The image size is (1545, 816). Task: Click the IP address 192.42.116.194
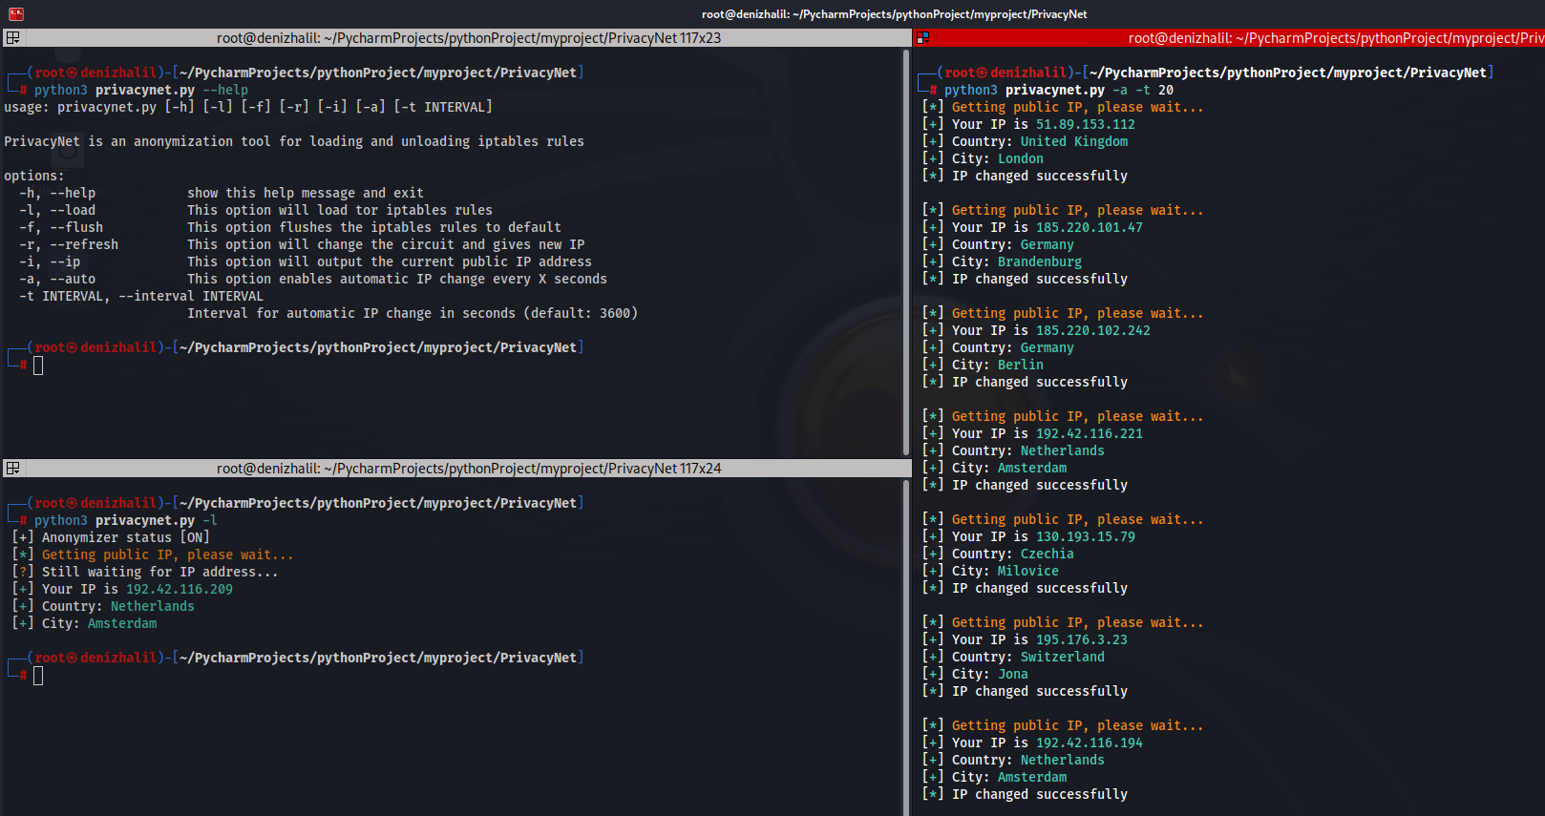coord(1090,743)
